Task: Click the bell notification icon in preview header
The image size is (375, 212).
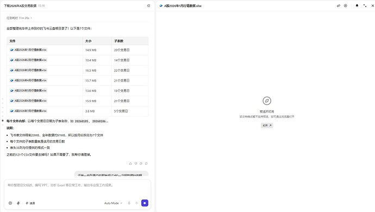Action: tap(357, 6)
